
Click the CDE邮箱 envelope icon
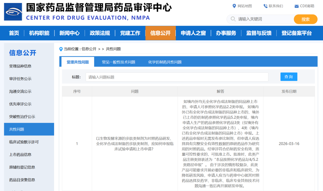(x=296, y=6)
